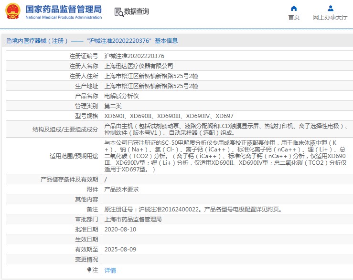Select 上海迅达医疗仪器有限公司 registrant name
This screenshot has width=353, height=280.
139,66
